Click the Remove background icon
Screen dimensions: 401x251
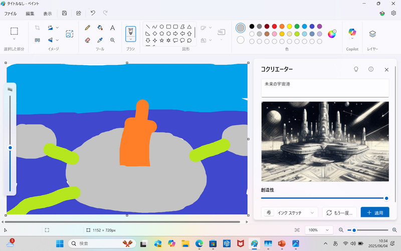coord(37,40)
